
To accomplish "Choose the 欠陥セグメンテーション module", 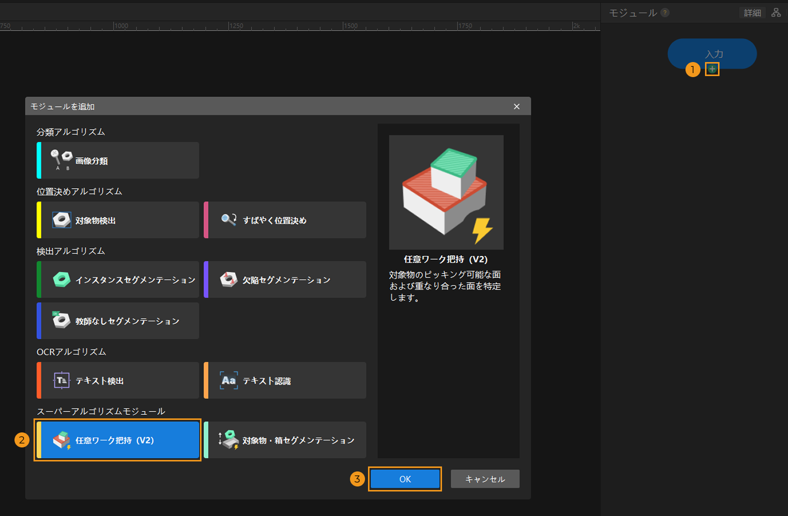I will (285, 279).
